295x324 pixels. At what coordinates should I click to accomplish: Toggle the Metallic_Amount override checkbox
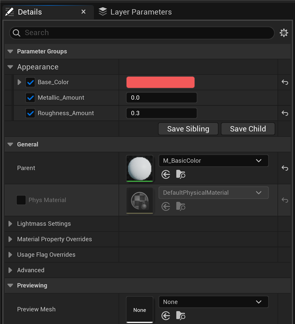click(30, 98)
